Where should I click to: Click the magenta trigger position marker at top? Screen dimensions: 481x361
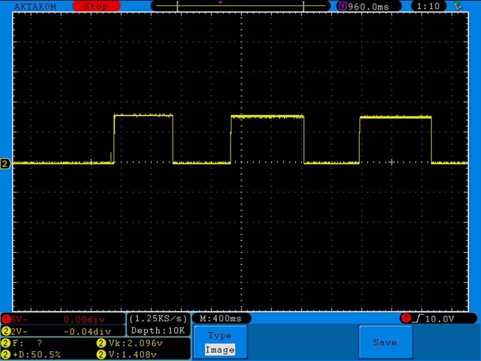(220, 3)
